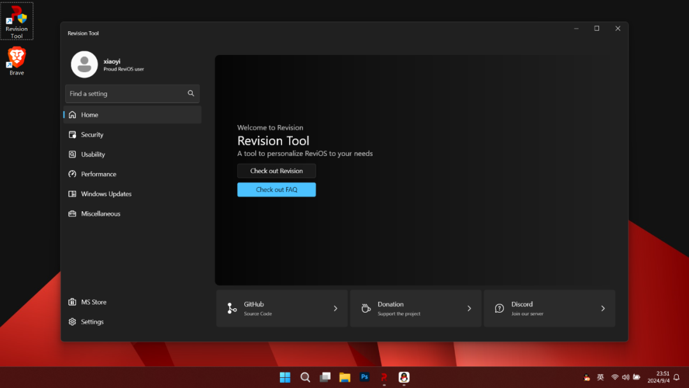Select Windows Updates in the sidebar
689x388 pixels.
click(x=106, y=194)
